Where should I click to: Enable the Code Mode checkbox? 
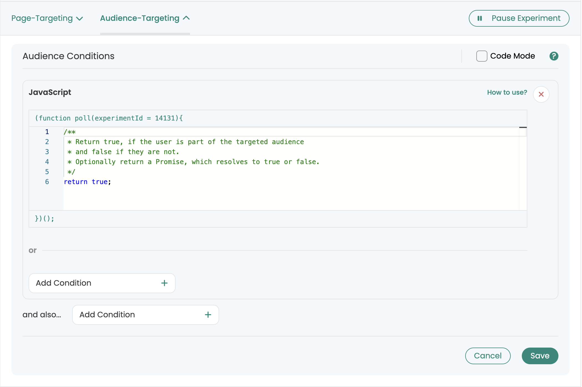pyautogui.click(x=482, y=56)
